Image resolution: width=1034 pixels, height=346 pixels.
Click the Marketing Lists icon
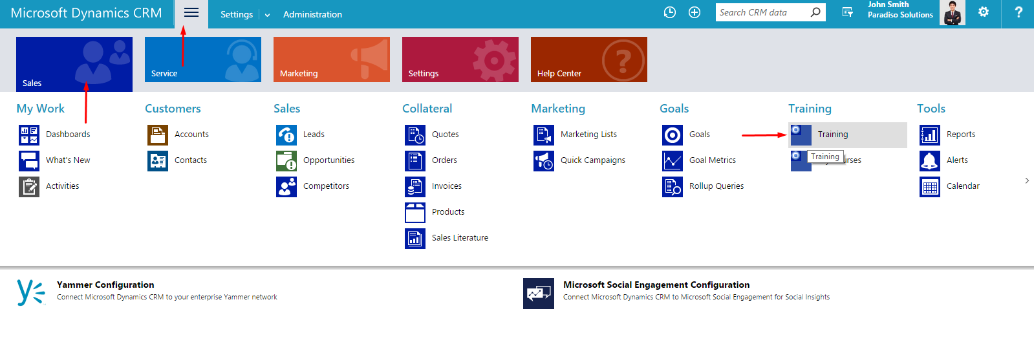click(x=544, y=135)
